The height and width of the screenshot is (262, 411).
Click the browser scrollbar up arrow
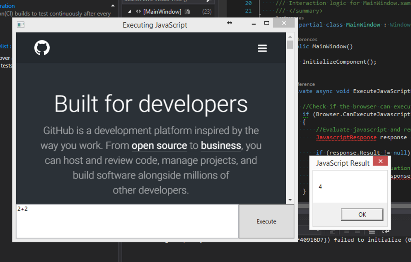[x=290, y=37]
